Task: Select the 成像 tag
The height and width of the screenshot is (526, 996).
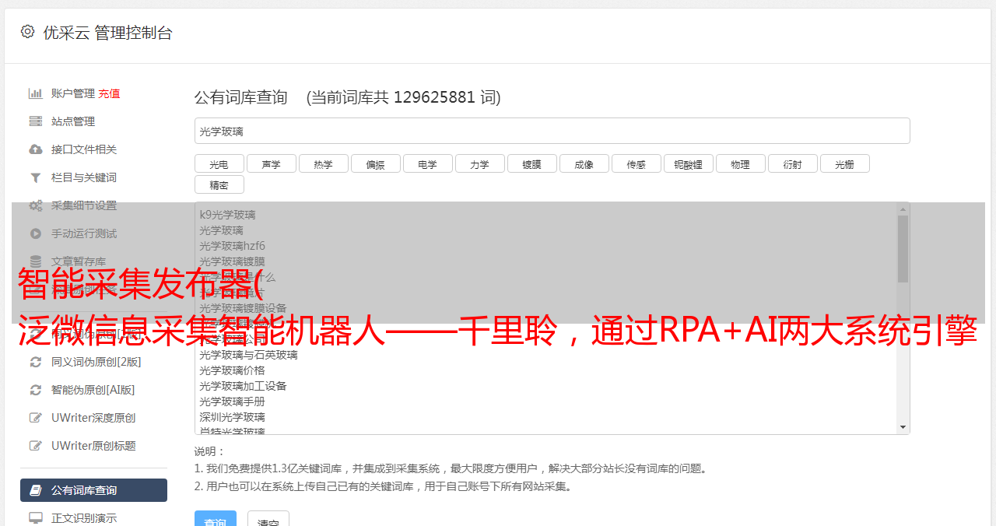Action: pos(584,163)
